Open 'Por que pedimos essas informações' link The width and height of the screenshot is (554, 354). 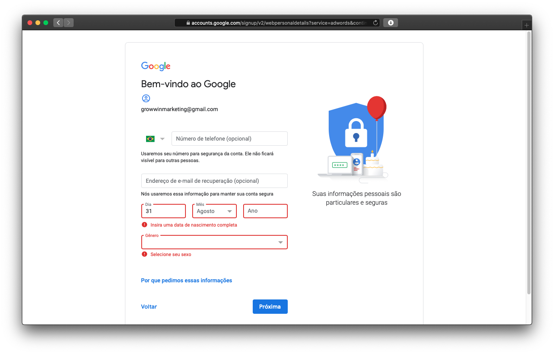[x=187, y=280]
